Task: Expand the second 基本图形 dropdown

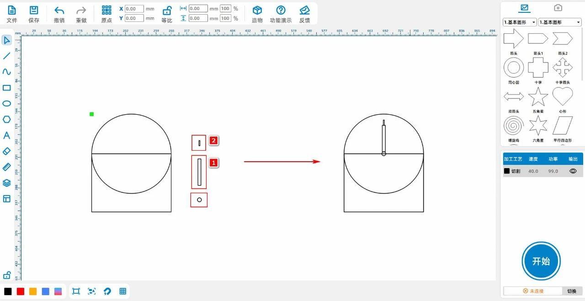Action: point(559,22)
